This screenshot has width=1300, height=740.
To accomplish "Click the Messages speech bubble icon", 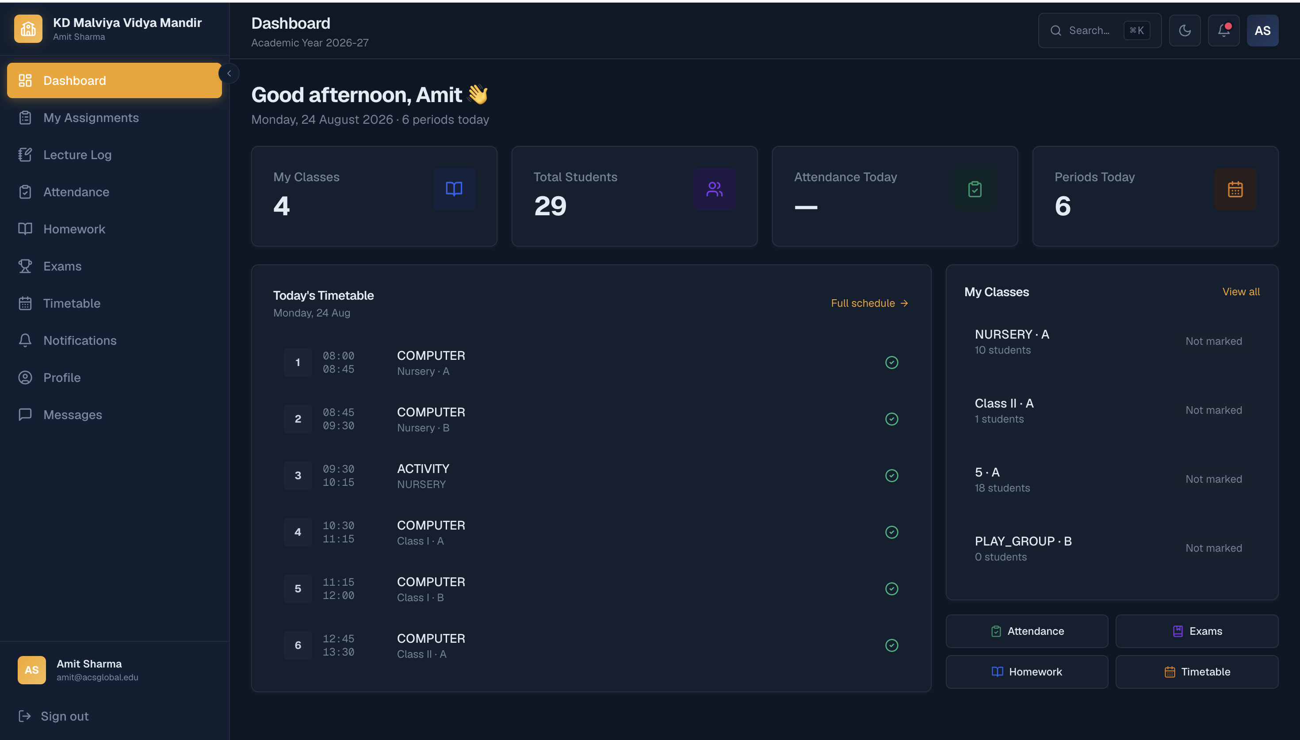I will coord(25,414).
